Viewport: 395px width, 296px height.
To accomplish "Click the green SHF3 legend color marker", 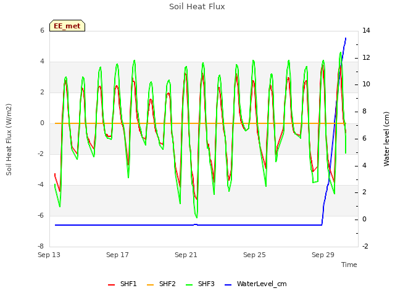I will [189, 285].
